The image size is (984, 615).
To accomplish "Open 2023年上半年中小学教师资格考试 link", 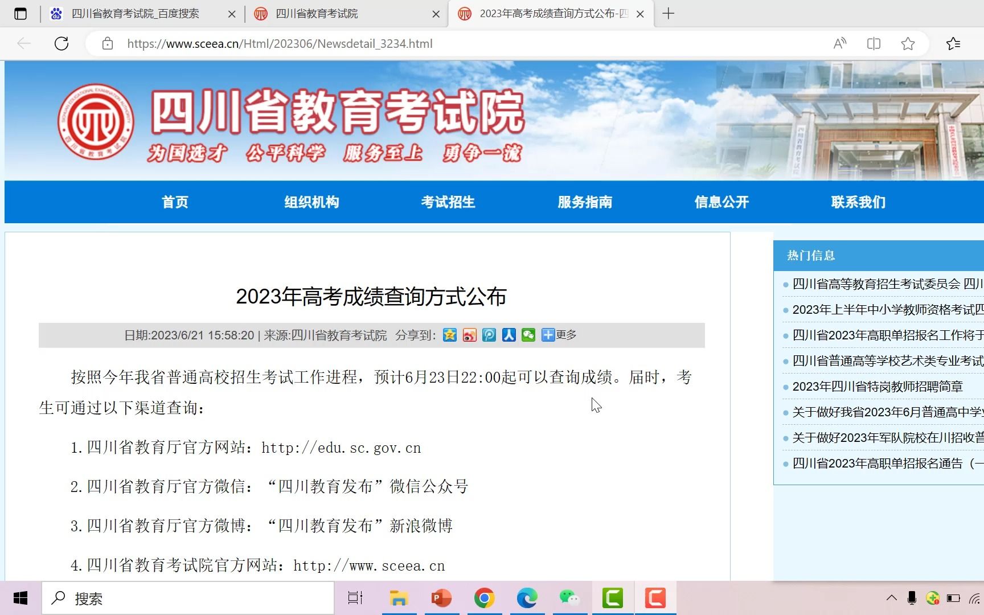I will click(x=888, y=309).
